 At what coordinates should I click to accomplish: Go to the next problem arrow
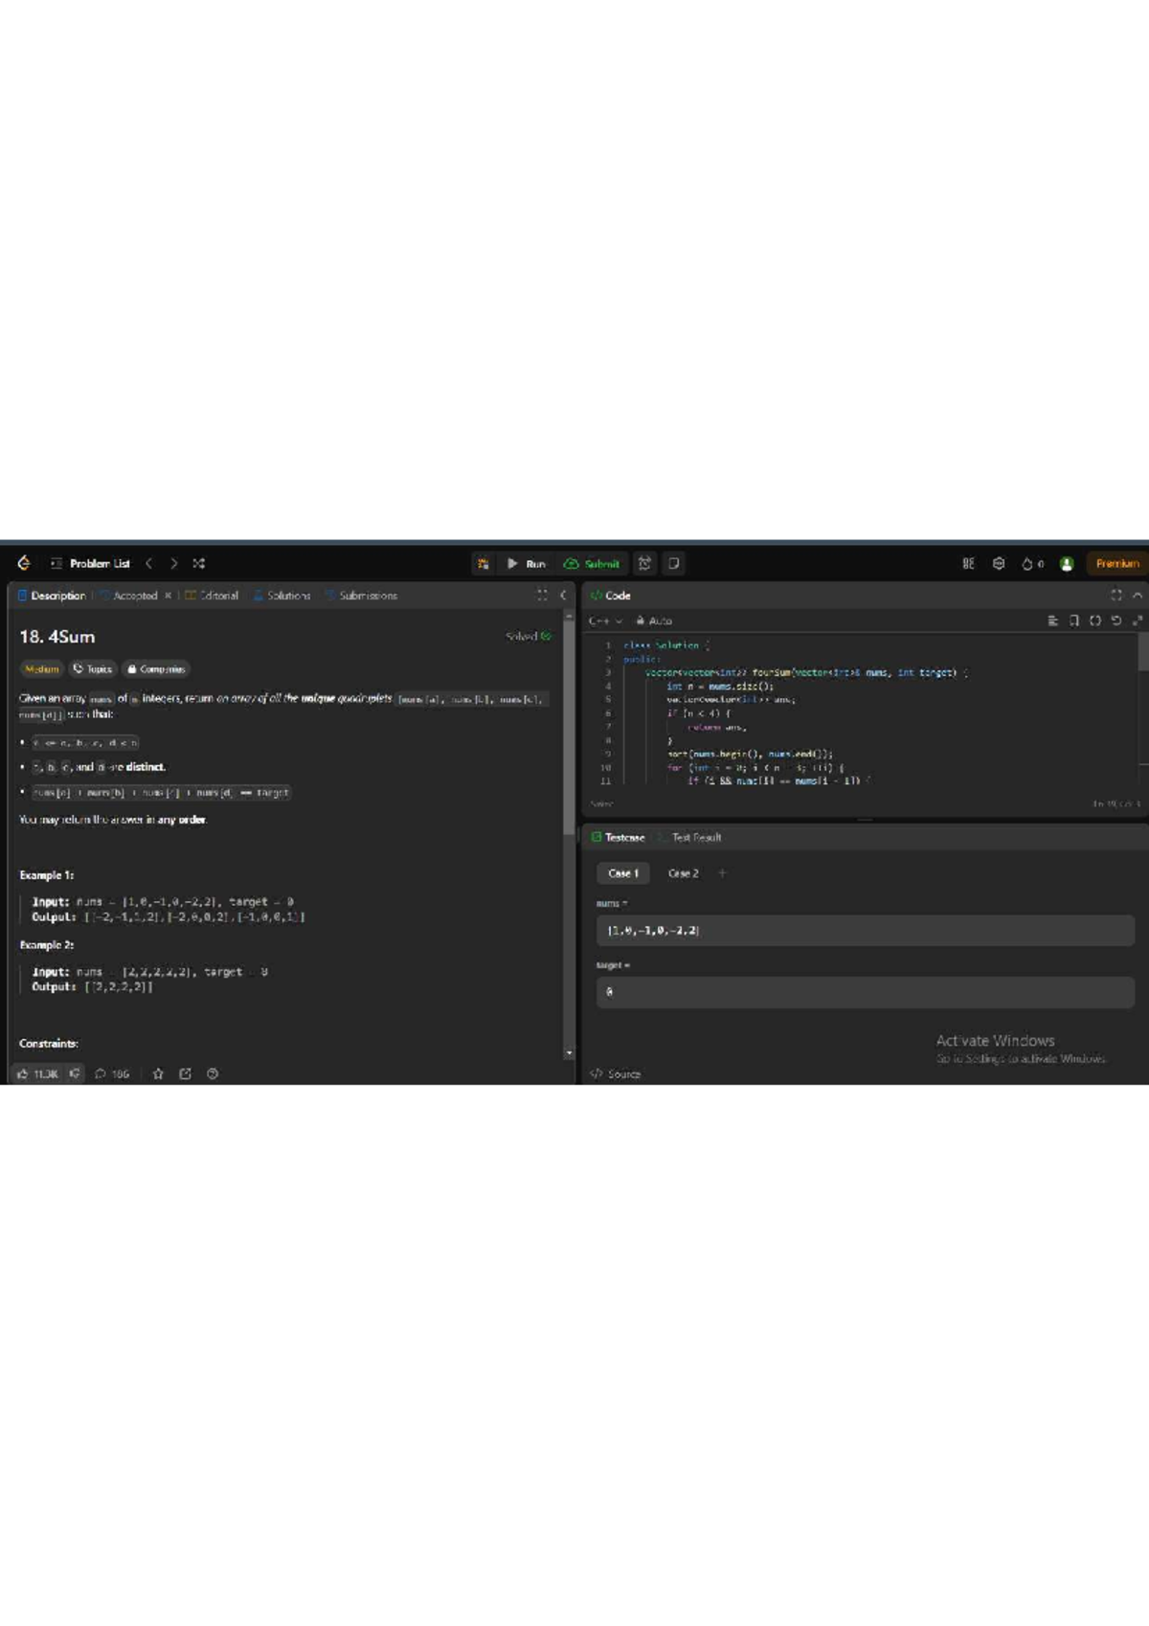[173, 563]
